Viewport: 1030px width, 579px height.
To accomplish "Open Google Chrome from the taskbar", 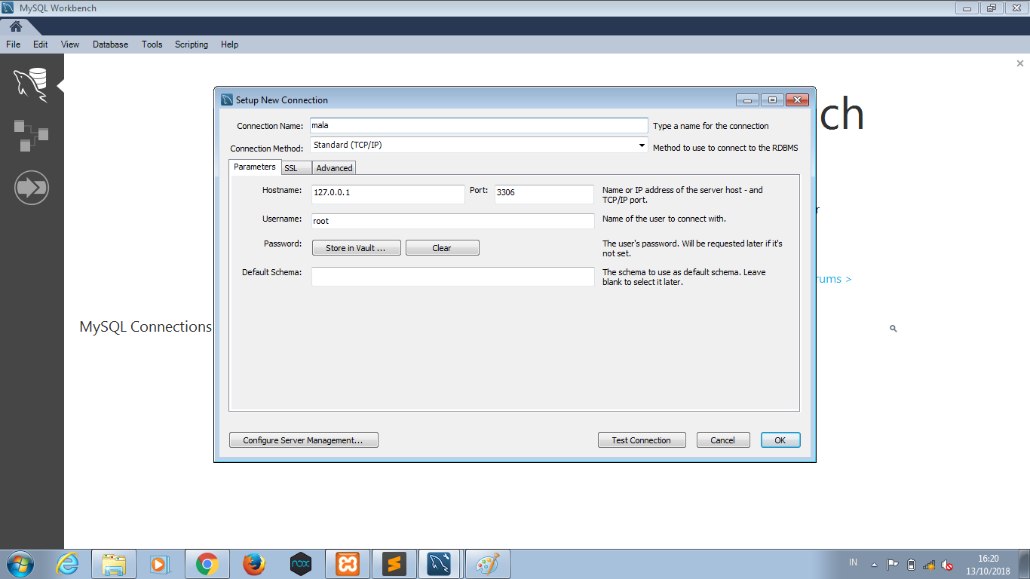I will [207, 564].
